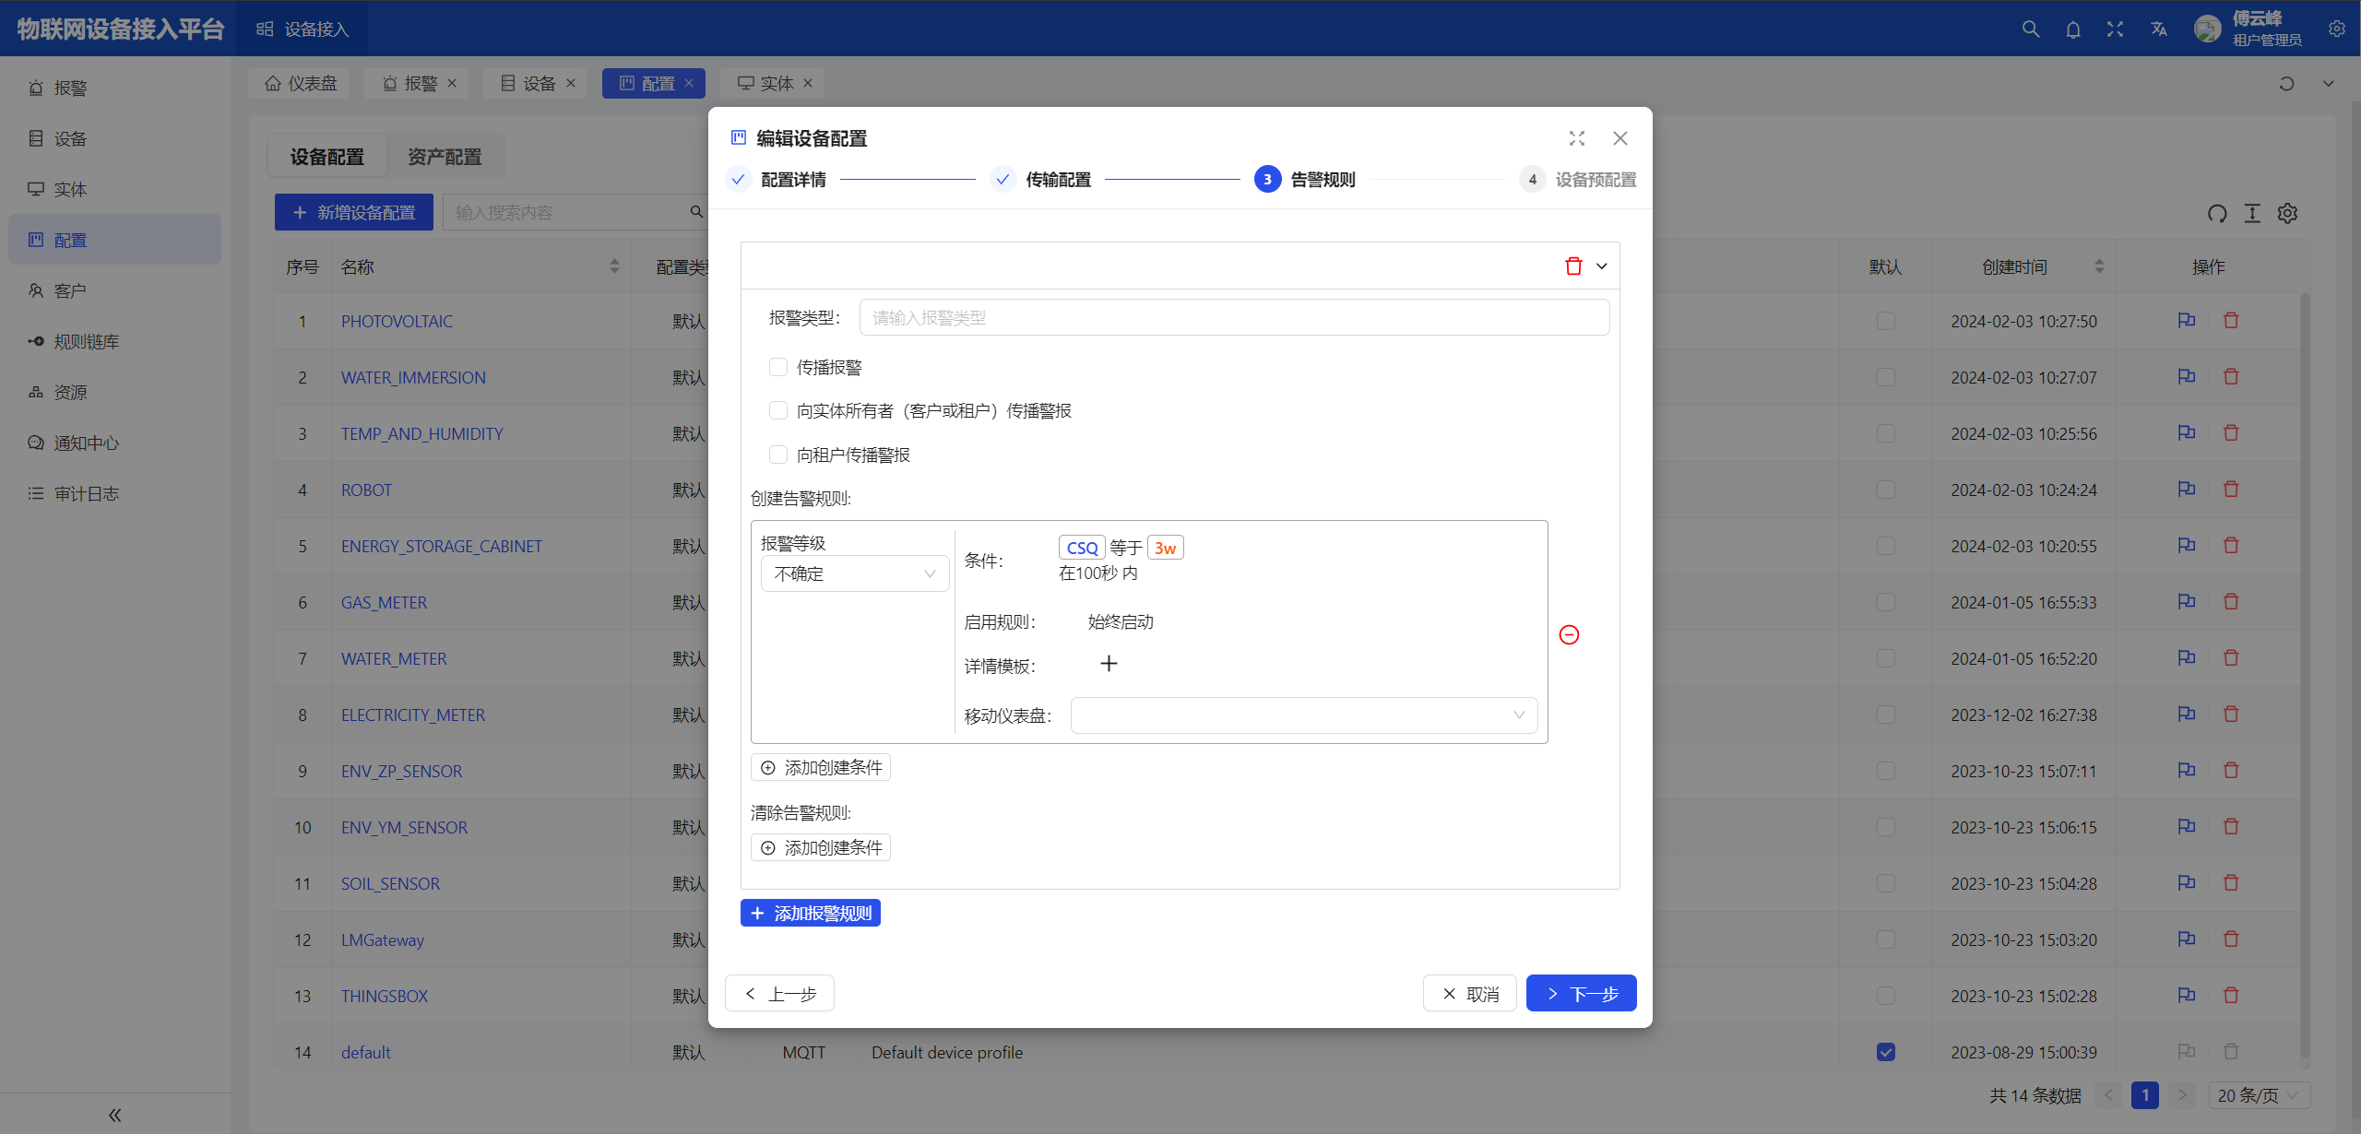The image size is (2361, 1134).
Task: Click the copy configuration icon
Action: click(2187, 321)
